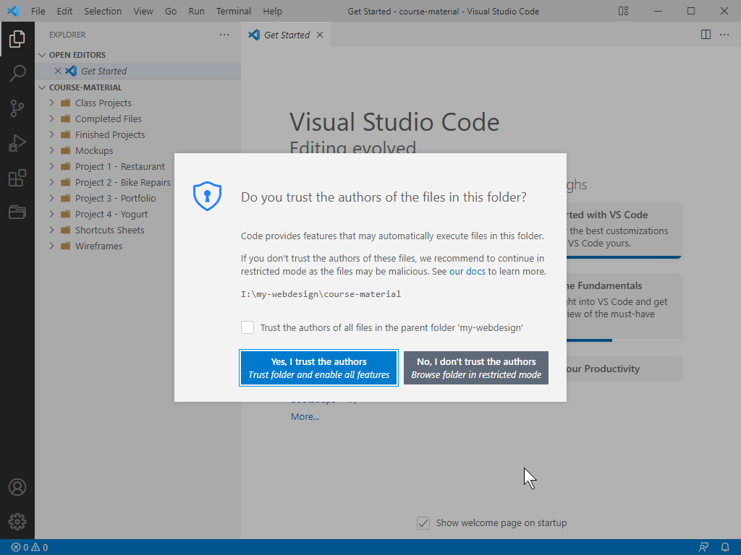Open the Accounts icon in activity bar

(x=17, y=487)
